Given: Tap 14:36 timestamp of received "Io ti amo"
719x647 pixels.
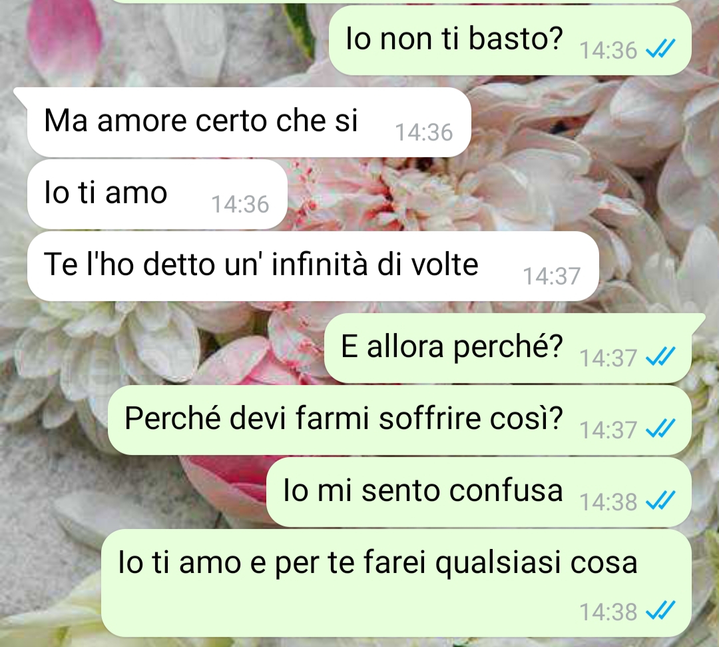Looking at the screenshot, I should click(x=240, y=205).
